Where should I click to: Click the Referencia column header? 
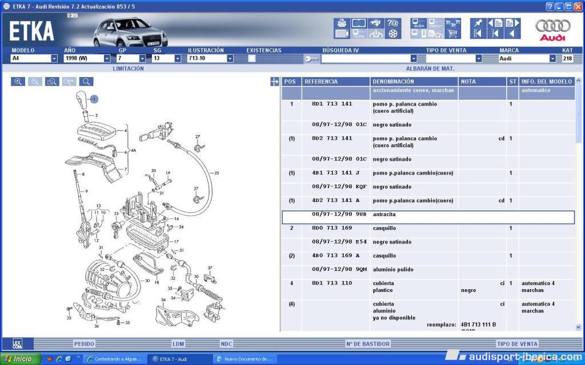coord(336,82)
